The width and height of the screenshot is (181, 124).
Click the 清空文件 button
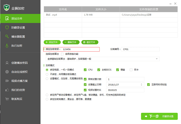(90, 42)
